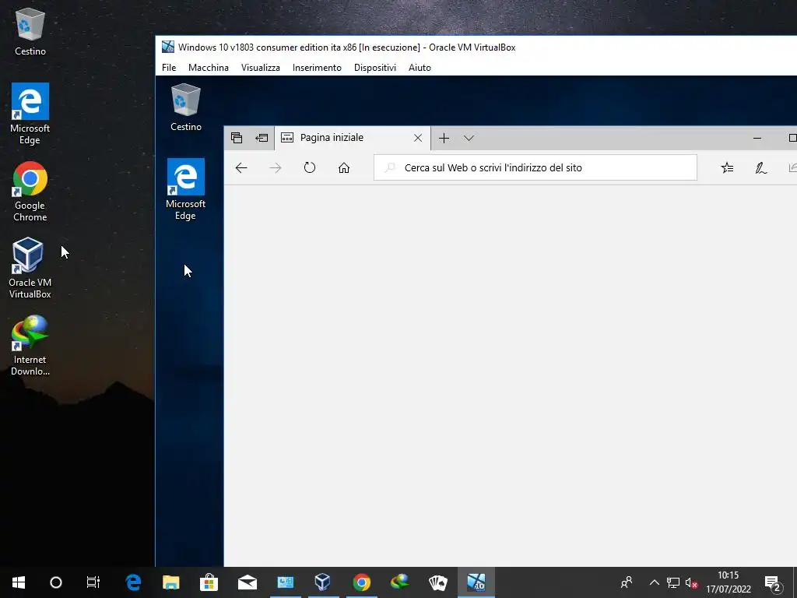Open the Visualizza menu
Viewport: 797px width, 598px height.
pyautogui.click(x=260, y=68)
